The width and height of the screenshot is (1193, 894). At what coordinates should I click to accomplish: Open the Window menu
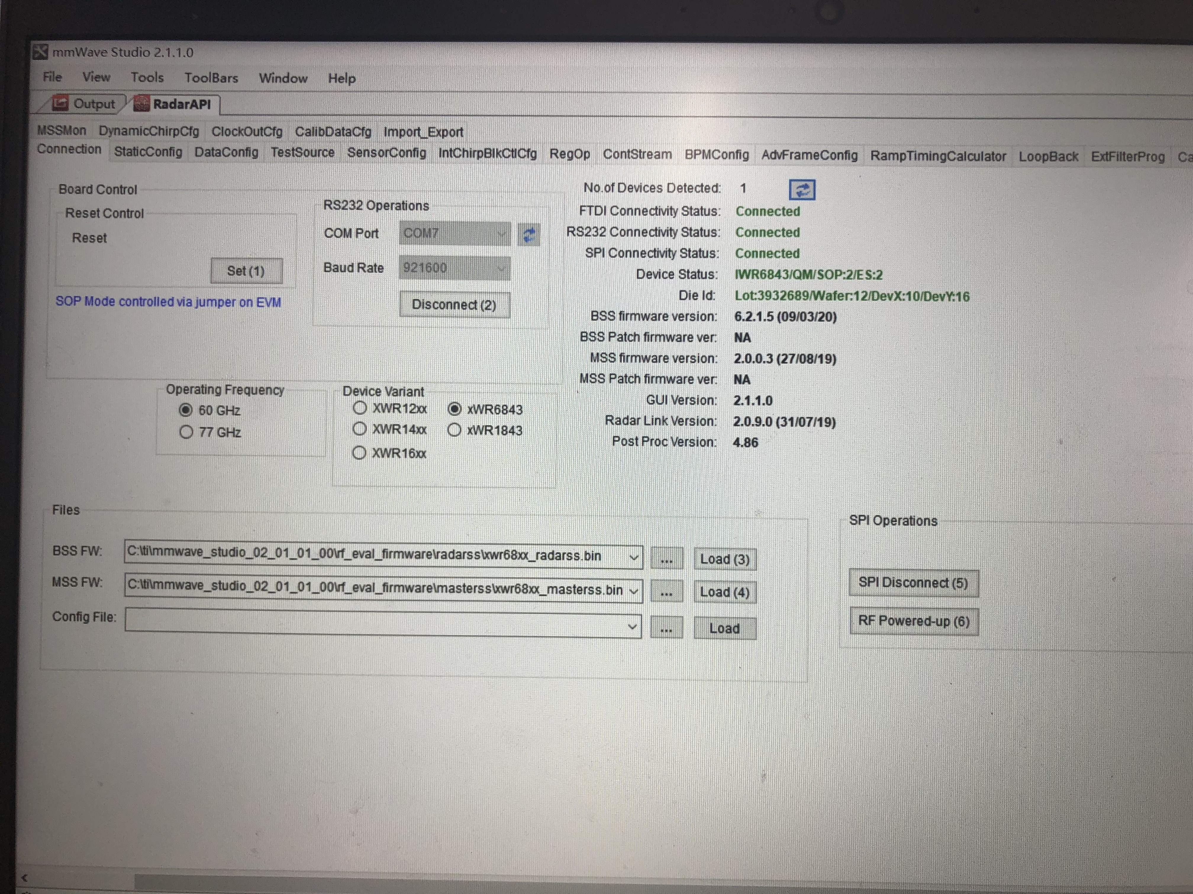coord(283,78)
